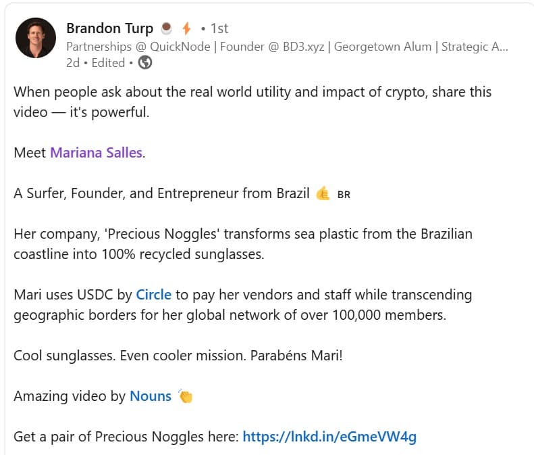Click the globe public visibility icon

click(x=144, y=63)
